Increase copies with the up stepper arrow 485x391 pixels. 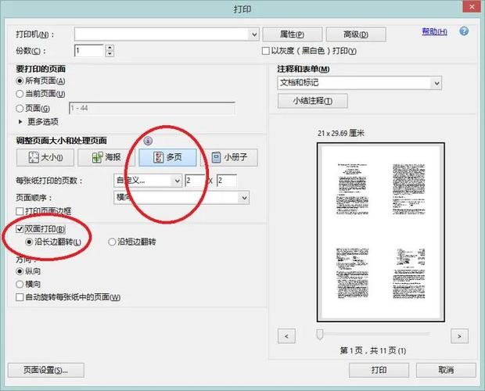click(x=110, y=48)
